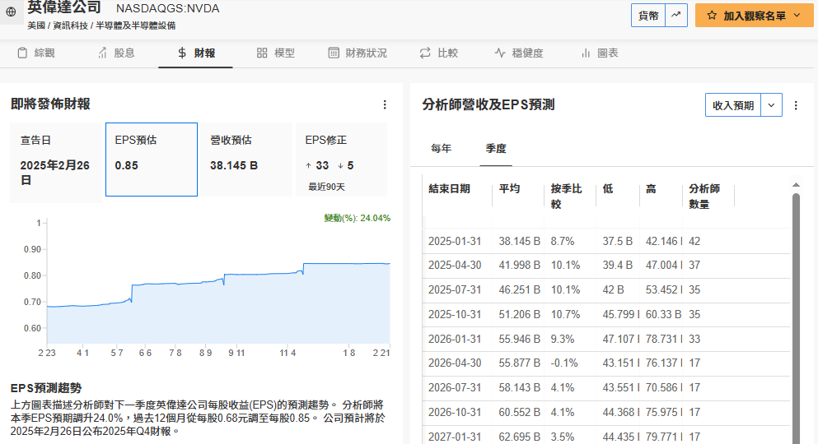The height and width of the screenshot is (444, 818).
Task: Select the 季度 quarterly toggle
Action: pos(496,149)
